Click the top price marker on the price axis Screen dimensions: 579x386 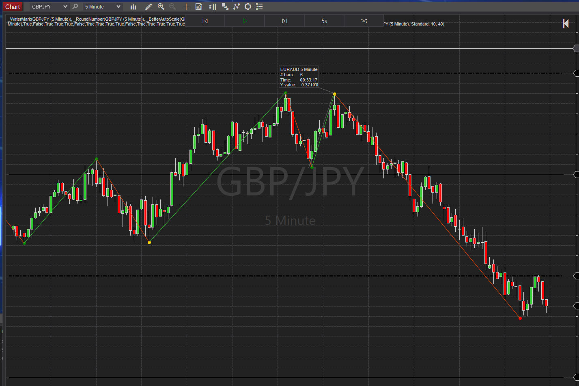click(576, 48)
